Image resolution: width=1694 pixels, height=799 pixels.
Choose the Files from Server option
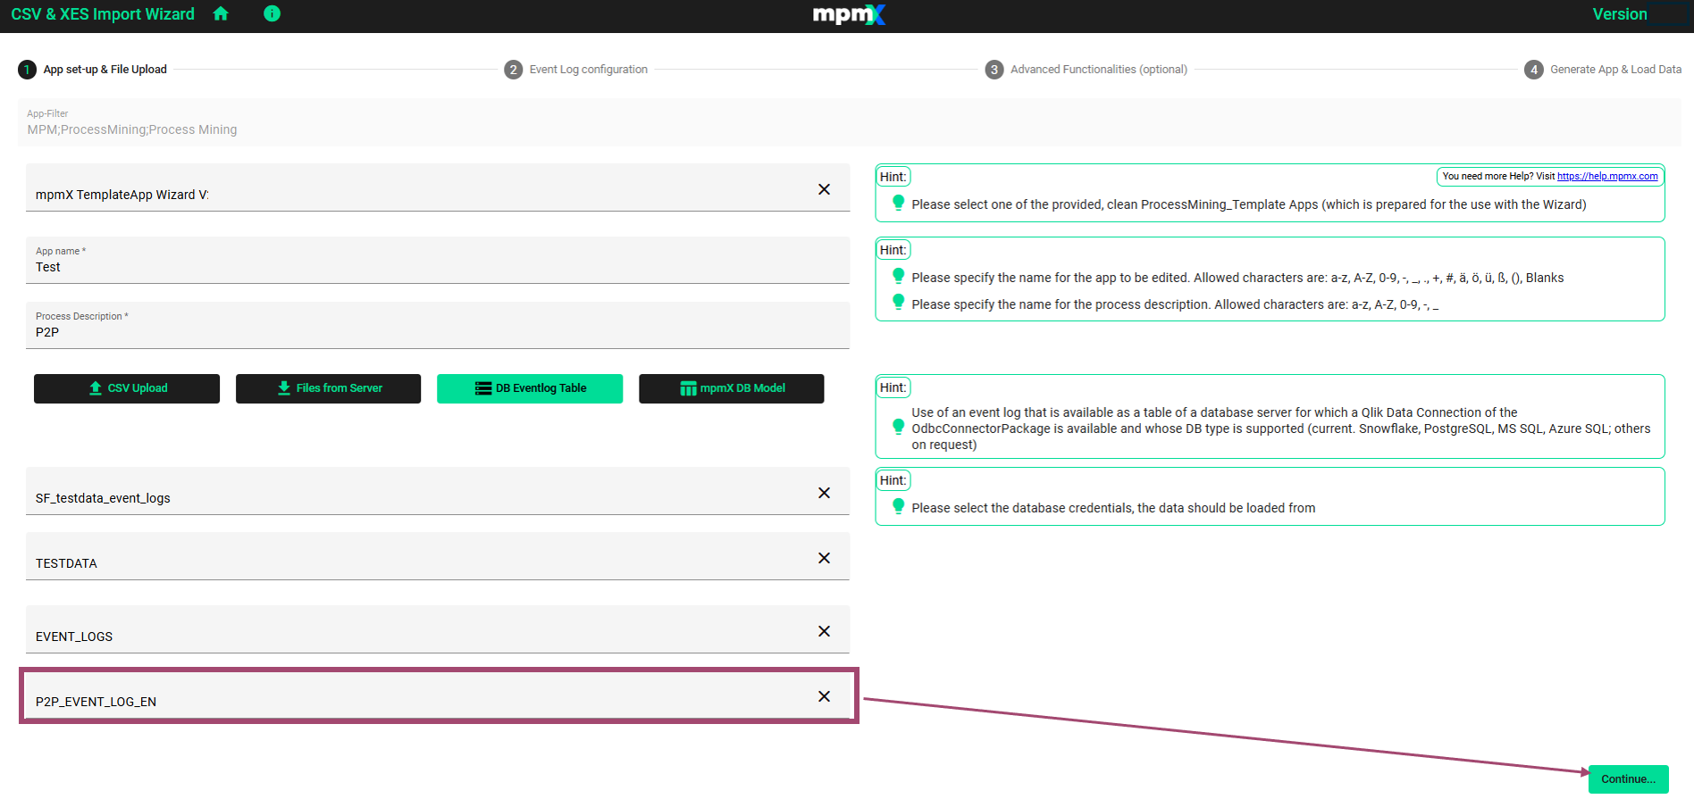(x=328, y=388)
